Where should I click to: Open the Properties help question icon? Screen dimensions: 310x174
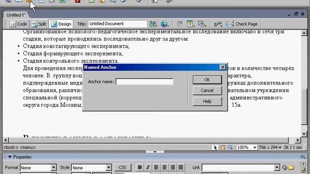click(x=304, y=164)
